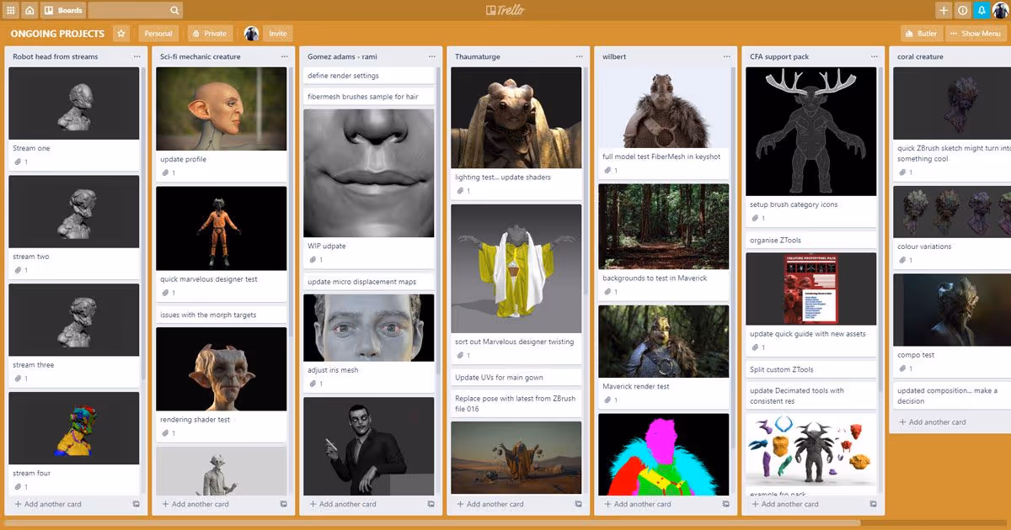This screenshot has width=1011, height=530.
Task: Go to Trello home icon
Action: pyautogui.click(x=29, y=10)
